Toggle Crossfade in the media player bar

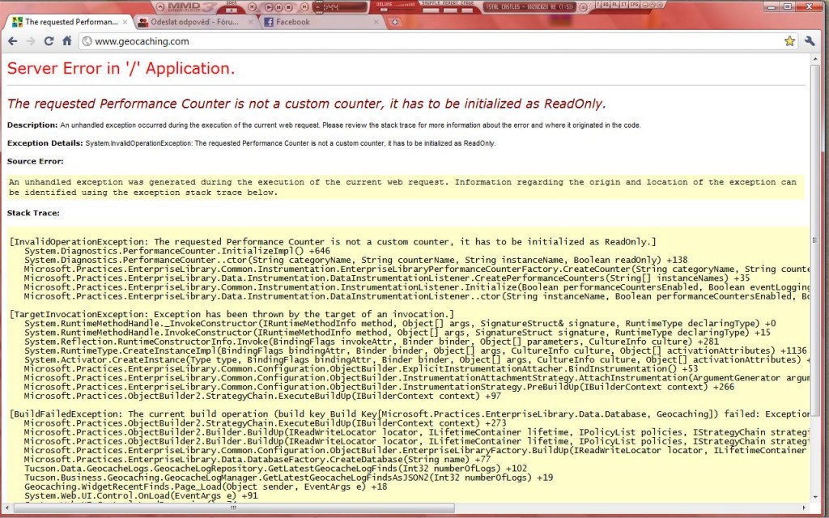466,10
